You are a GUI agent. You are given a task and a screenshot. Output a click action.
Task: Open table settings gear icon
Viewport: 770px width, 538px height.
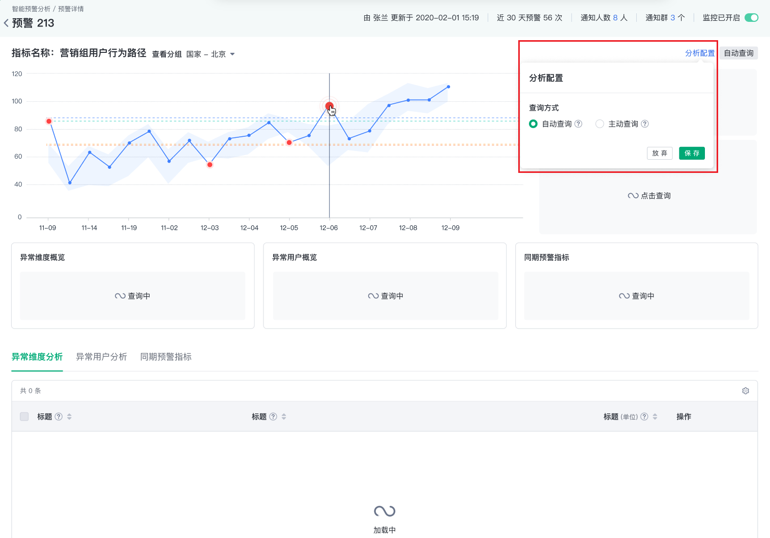(x=746, y=391)
